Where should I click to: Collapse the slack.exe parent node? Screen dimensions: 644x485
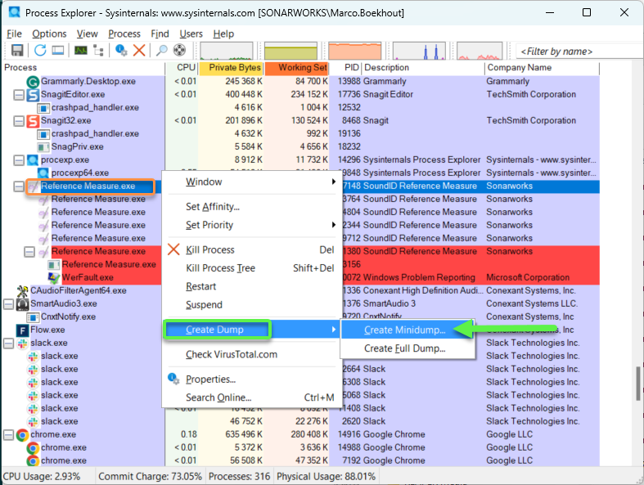coord(8,344)
